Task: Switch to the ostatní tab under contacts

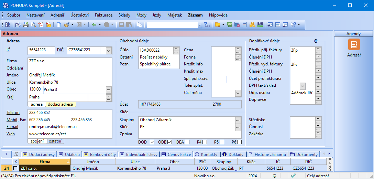Action: coord(56,141)
